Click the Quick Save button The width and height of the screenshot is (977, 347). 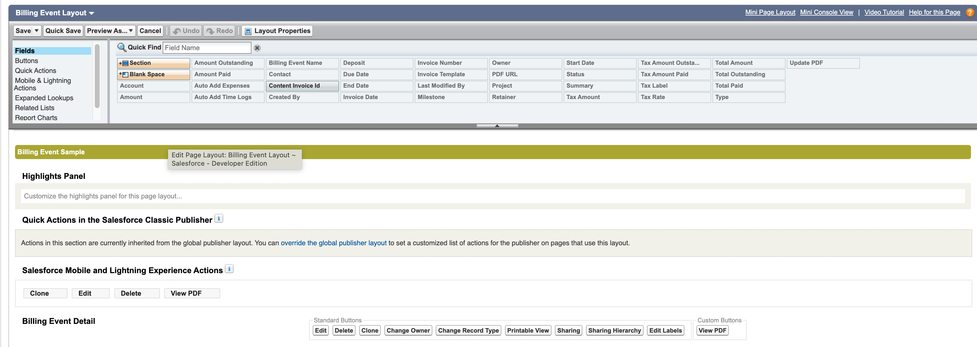[x=63, y=31]
